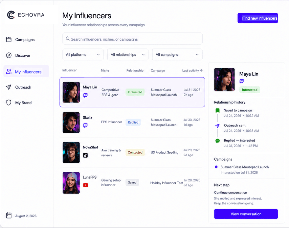Viewport: 289px width, 228px height.
Task: Sort by Last activity column header
Action: pos(192,70)
